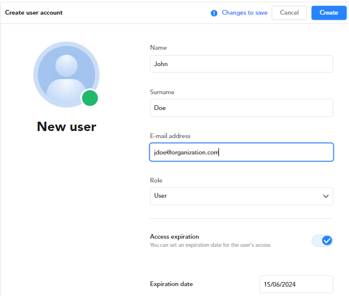Click the Role field label
The image size is (349, 296).
(156, 180)
